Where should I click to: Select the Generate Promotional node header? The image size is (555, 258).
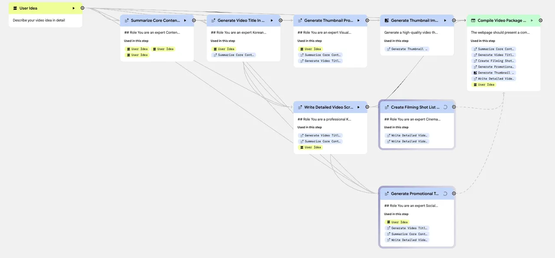coord(414,193)
